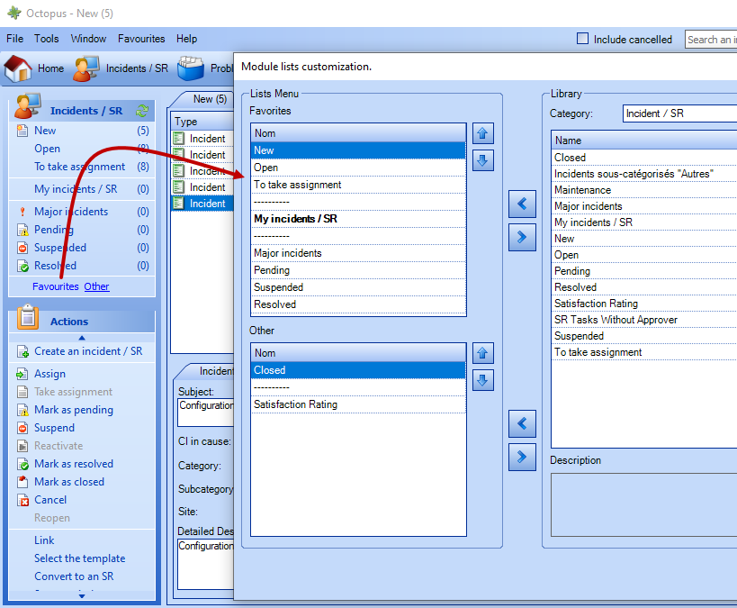The height and width of the screenshot is (608, 737).
Task: Open the To take assignment (8) sidebar list
Action: tap(82, 167)
